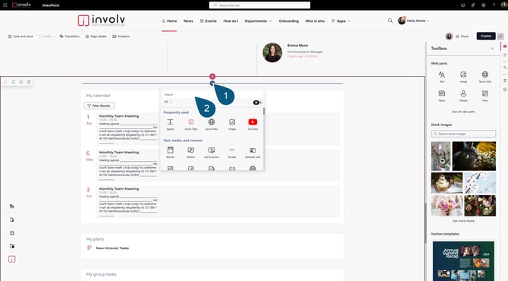Click the web part popup scrollbar
The height and width of the screenshot is (281, 508).
[264, 112]
